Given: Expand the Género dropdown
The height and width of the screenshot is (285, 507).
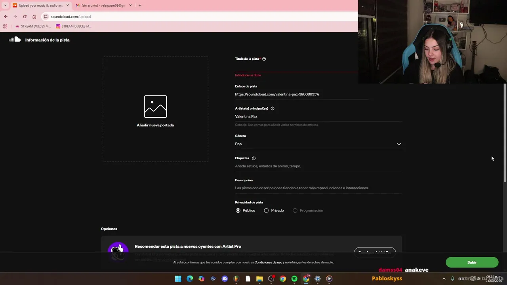Looking at the screenshot, I should (x=318, y=144).
